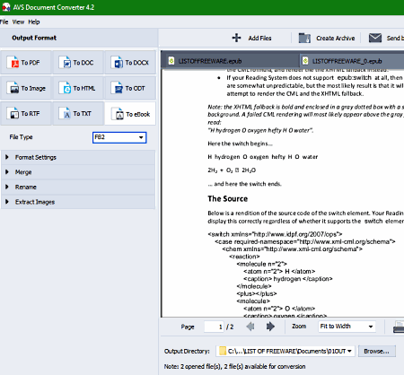Switch to the LISTOFFREEWARE_0.epub tab
The height and width of the screenshot is (375, 404).
352,61
